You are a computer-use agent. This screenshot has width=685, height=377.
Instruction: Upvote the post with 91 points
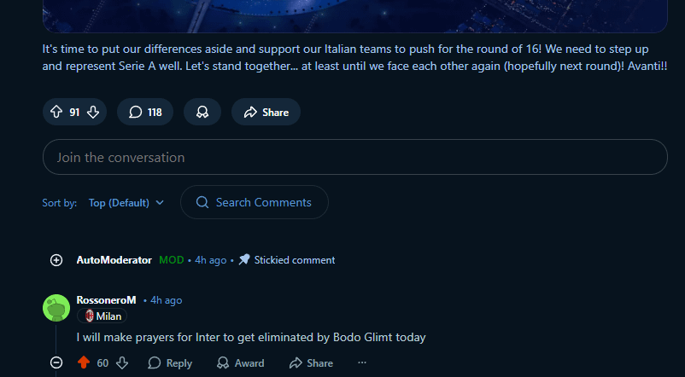tap(56, 112)
